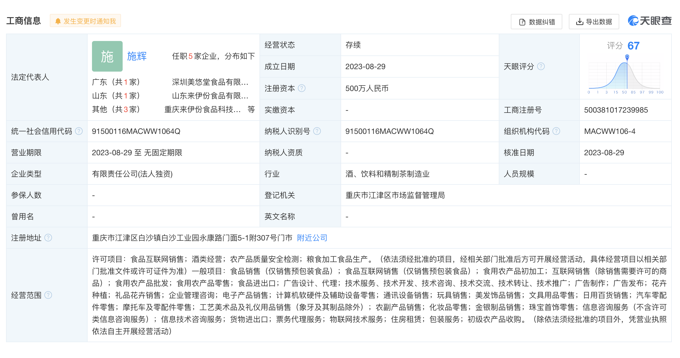
Task: Open legal representative 施辉 link
Action: point(137,56)
